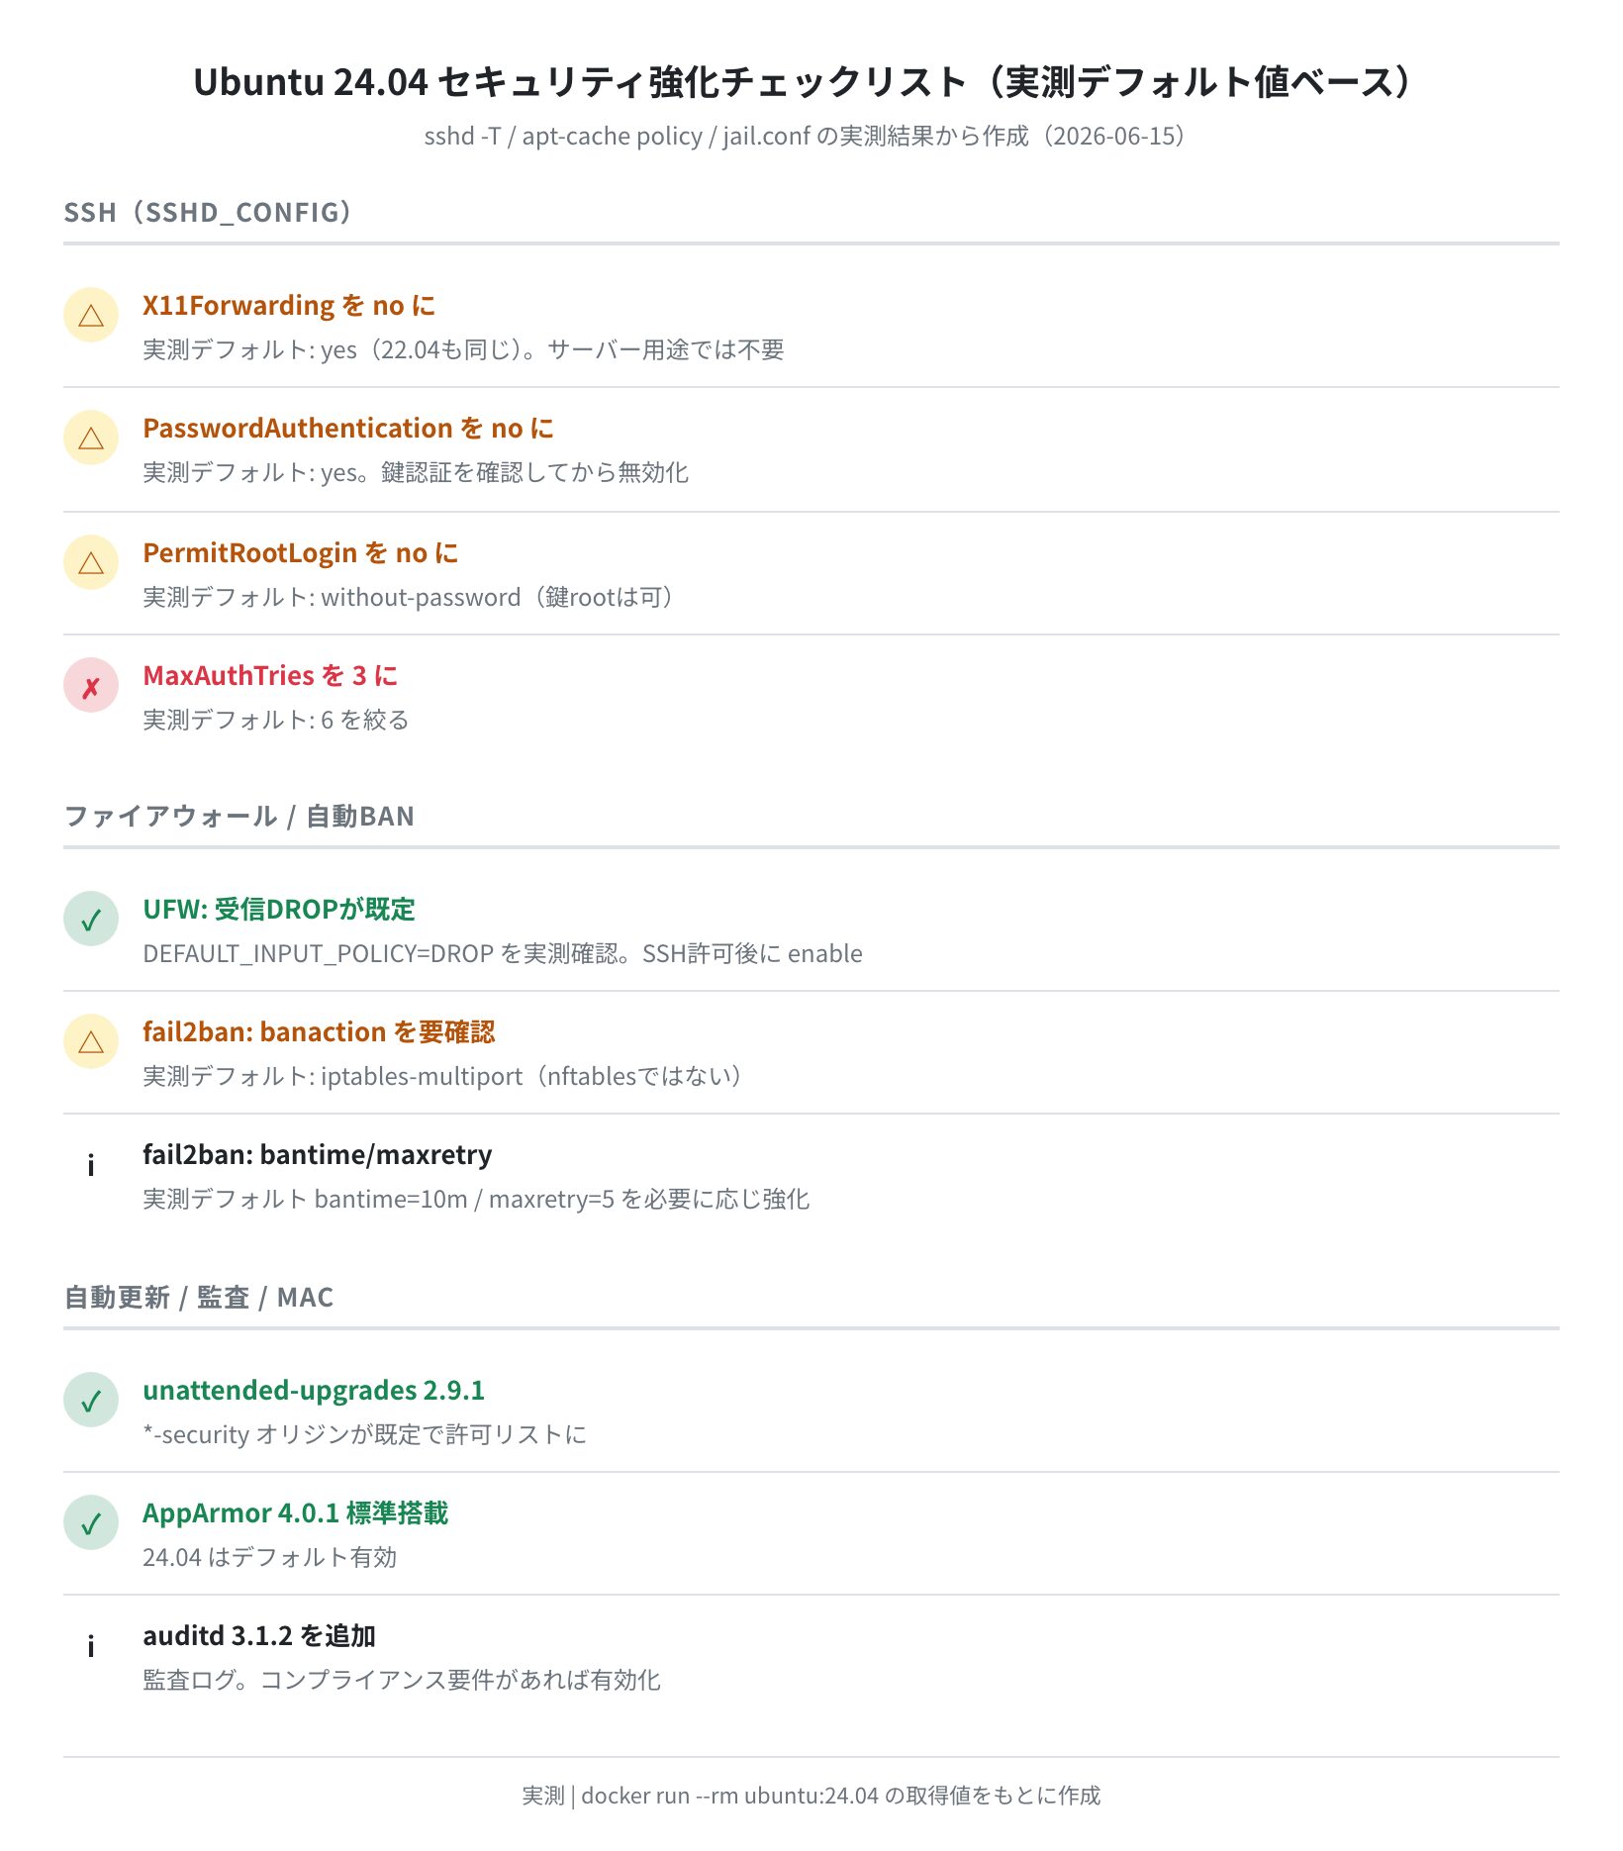Click the green checkmark beside unattended-upgrades 2.9.1
This screenshot has height=1851, width=1623.
tap(91, 1400)
